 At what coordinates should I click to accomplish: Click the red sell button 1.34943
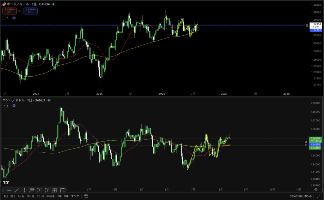pyautogui.click(x=9, y=11)
